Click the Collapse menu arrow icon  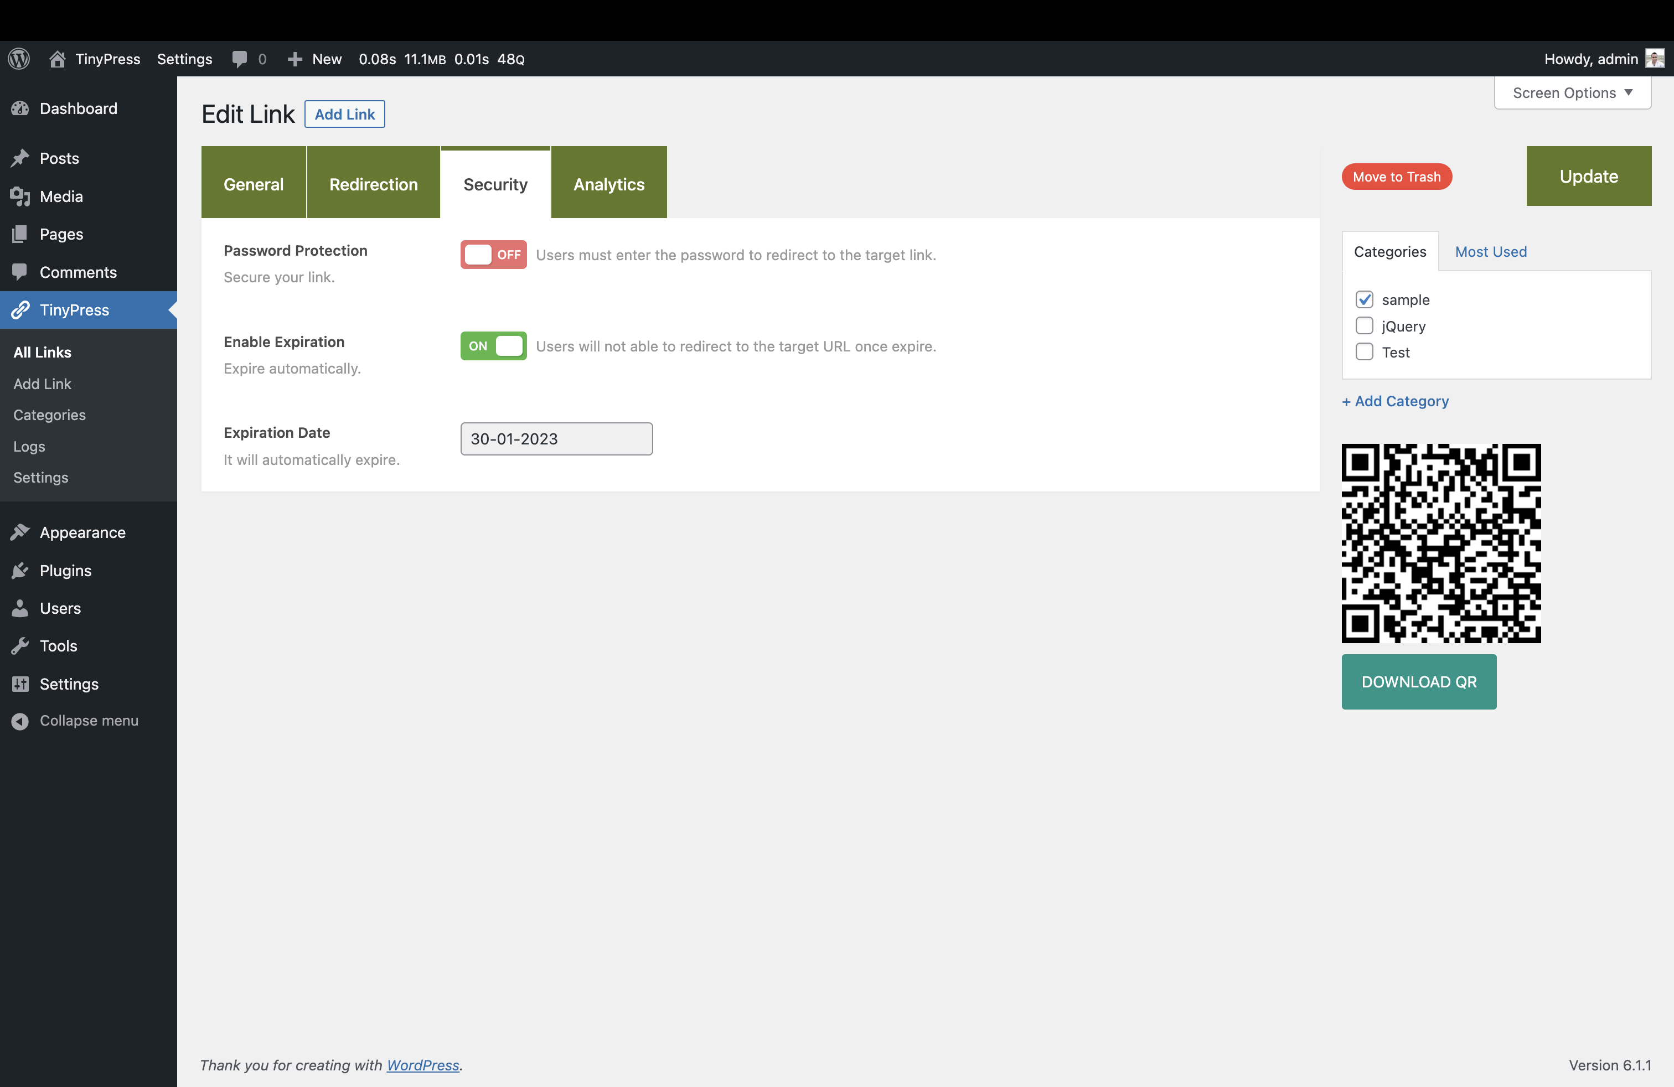(x=20, y=721)
